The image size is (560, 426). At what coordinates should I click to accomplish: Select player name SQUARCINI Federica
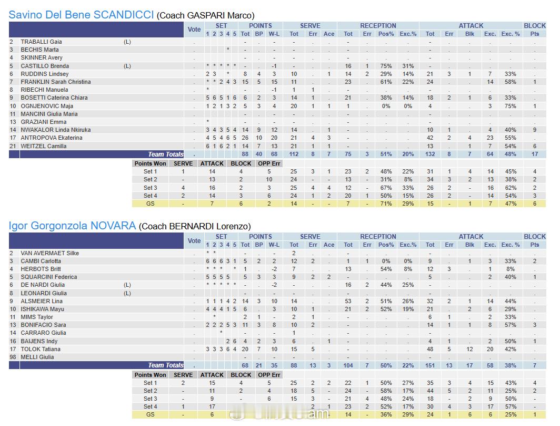tap(49, 277)
